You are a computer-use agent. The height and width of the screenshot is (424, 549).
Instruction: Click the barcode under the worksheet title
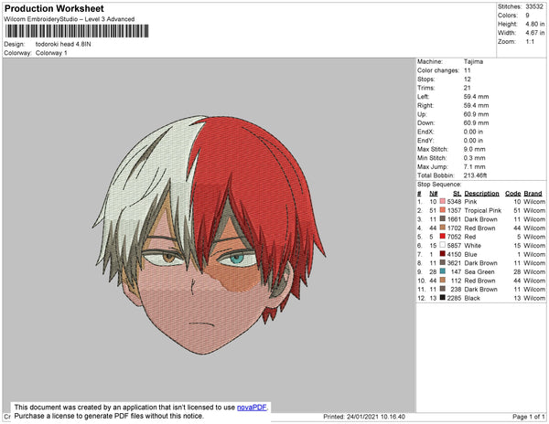click(x=77, y=31)
